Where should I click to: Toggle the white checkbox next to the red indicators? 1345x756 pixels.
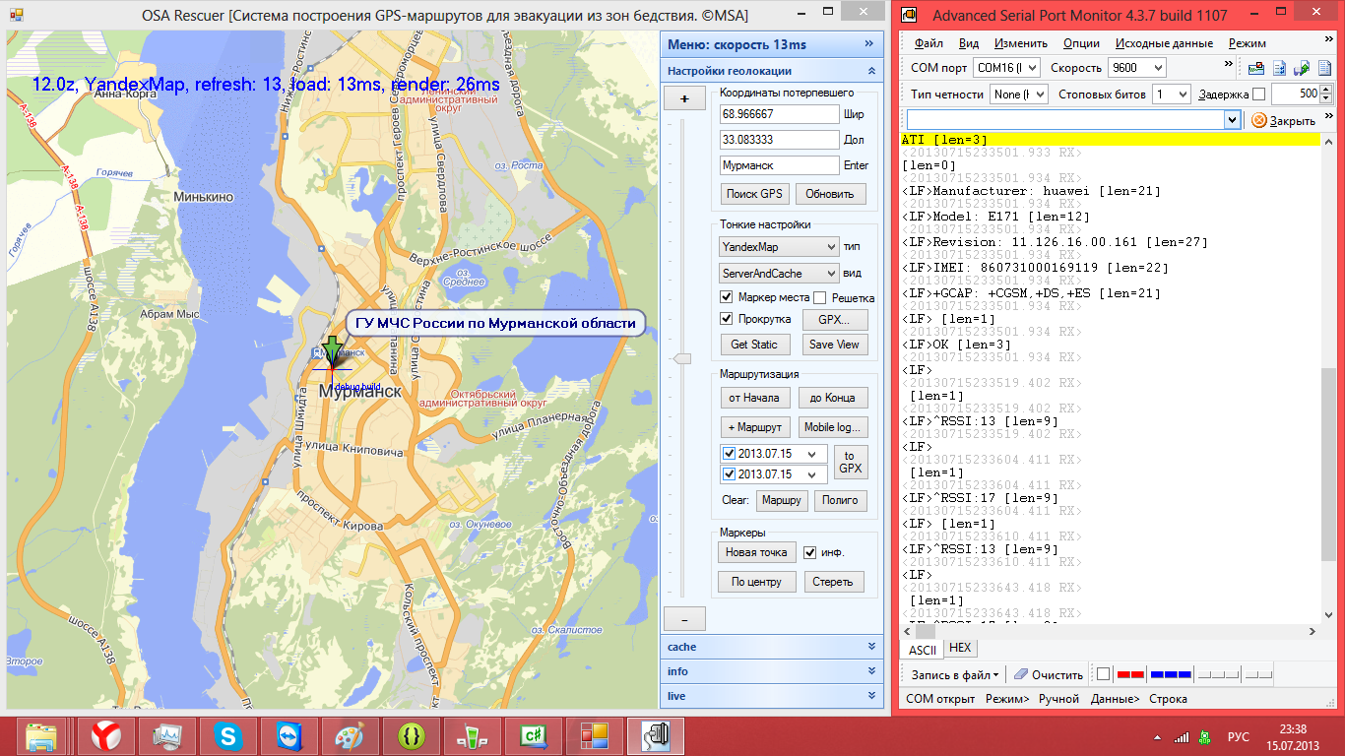(1103, 674)
